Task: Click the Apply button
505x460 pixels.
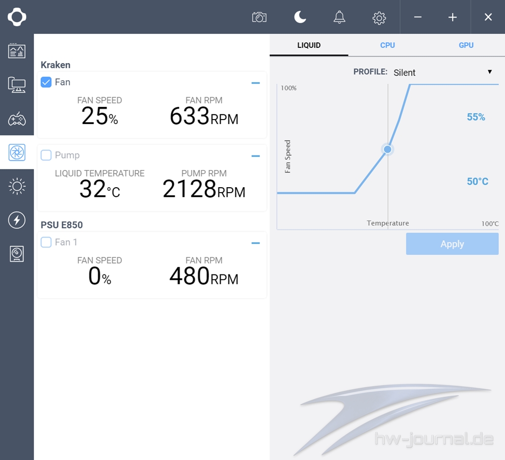Action: (452, 244)
